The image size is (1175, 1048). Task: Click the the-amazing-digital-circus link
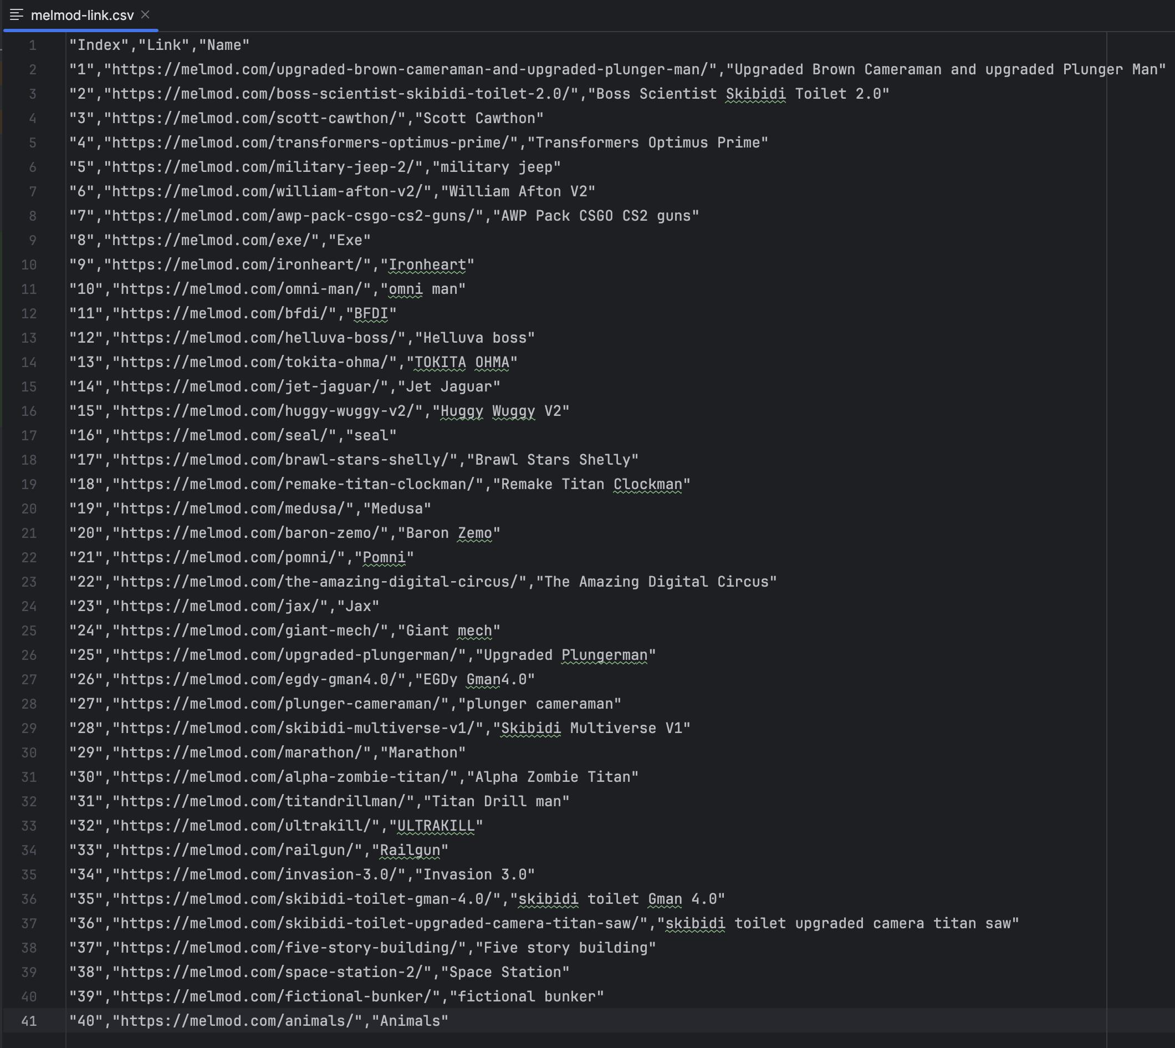319,582
